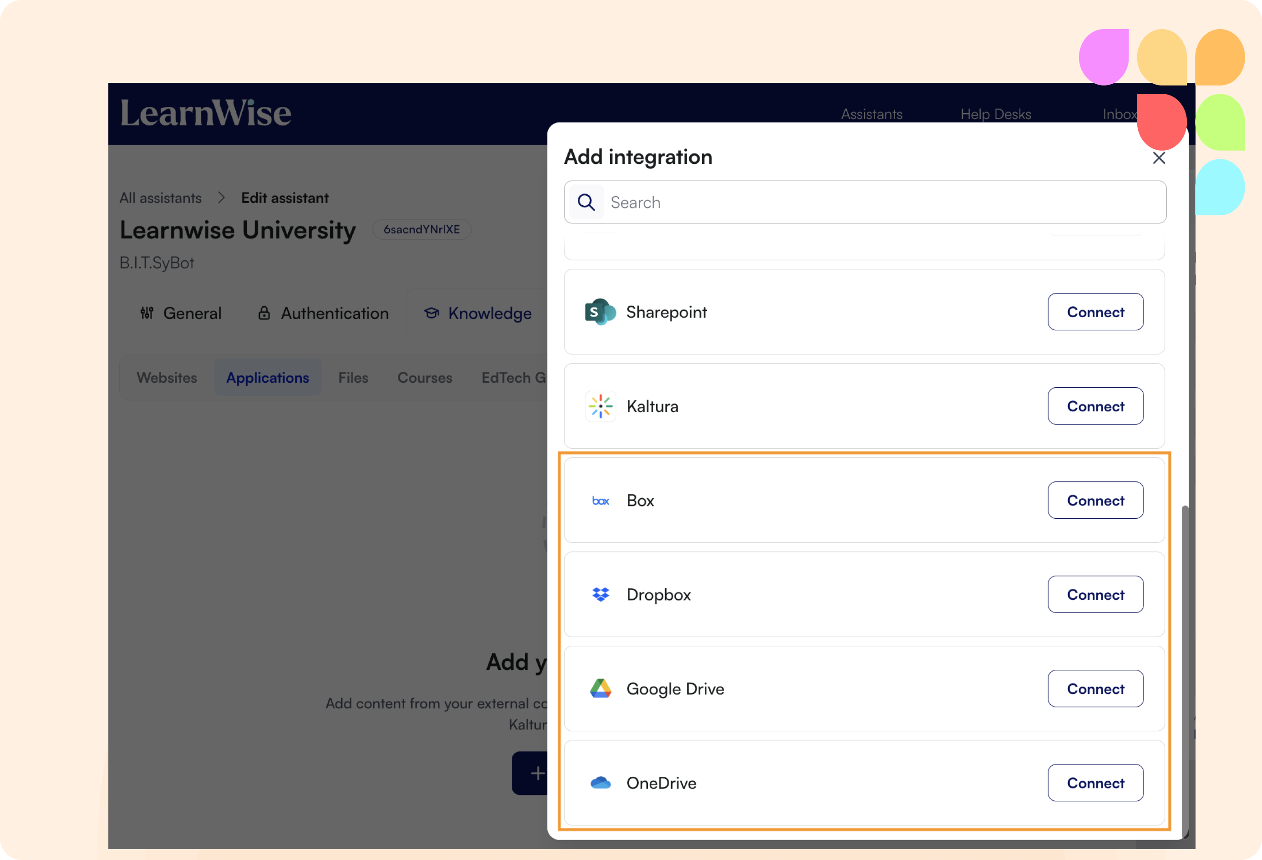Switch to the Authentication tab
1262x860 pixels.
point(323,314)
